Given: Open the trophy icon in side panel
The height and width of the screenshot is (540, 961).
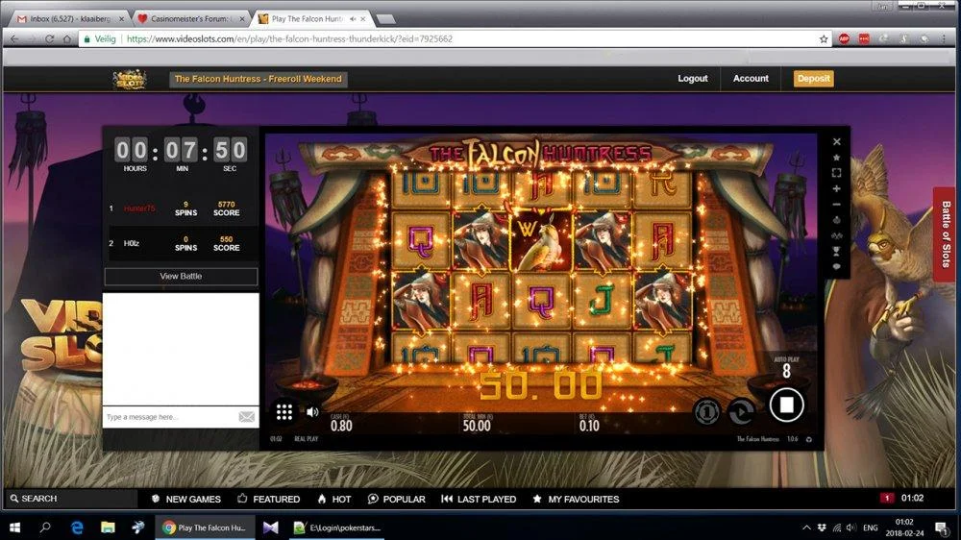Looking at the screenshot, I should point(837,251).
